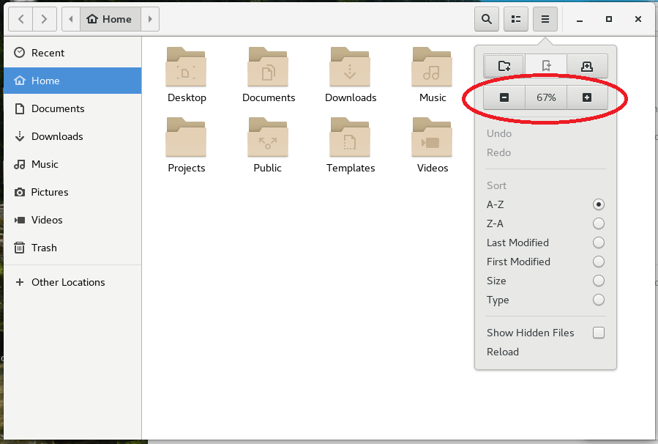Click Undo in the menu

tap(498, 133)
